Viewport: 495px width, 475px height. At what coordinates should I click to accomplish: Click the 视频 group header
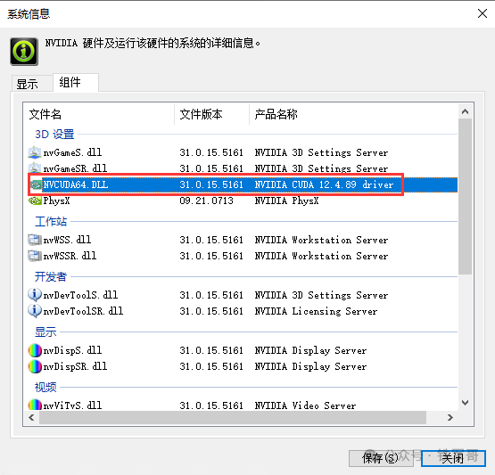45,387
